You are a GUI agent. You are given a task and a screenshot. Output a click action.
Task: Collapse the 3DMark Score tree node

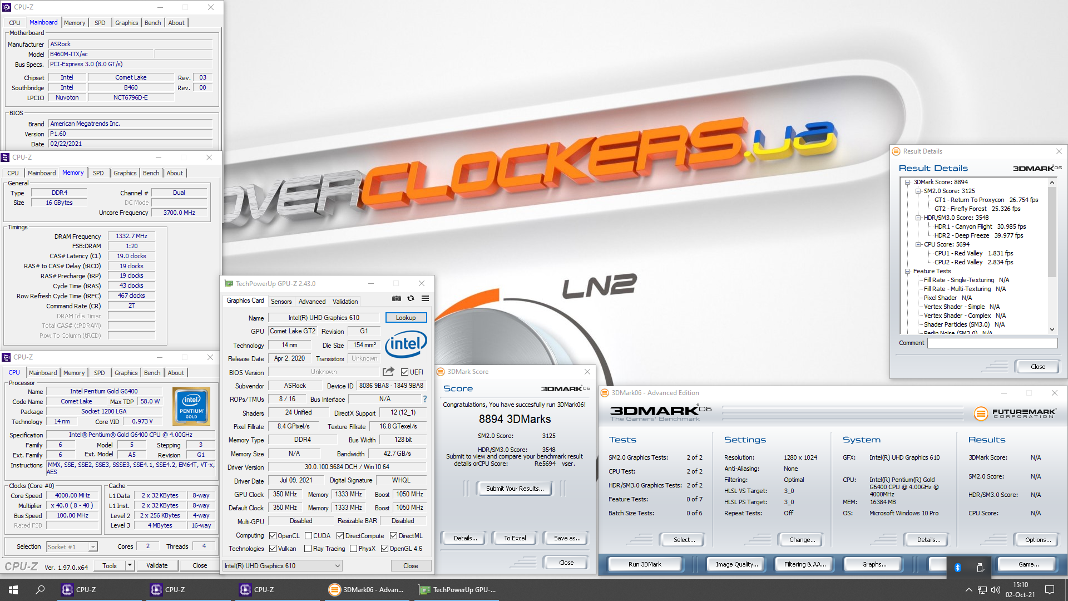click(x=907, y=182)
